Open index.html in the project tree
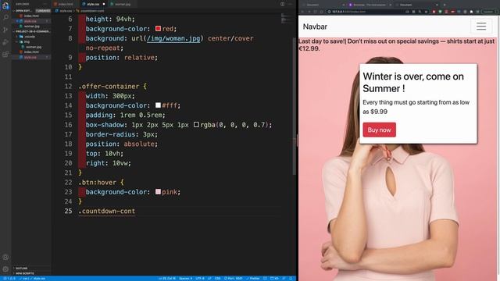This screenshot has width=500, height=281. [31, 52]
